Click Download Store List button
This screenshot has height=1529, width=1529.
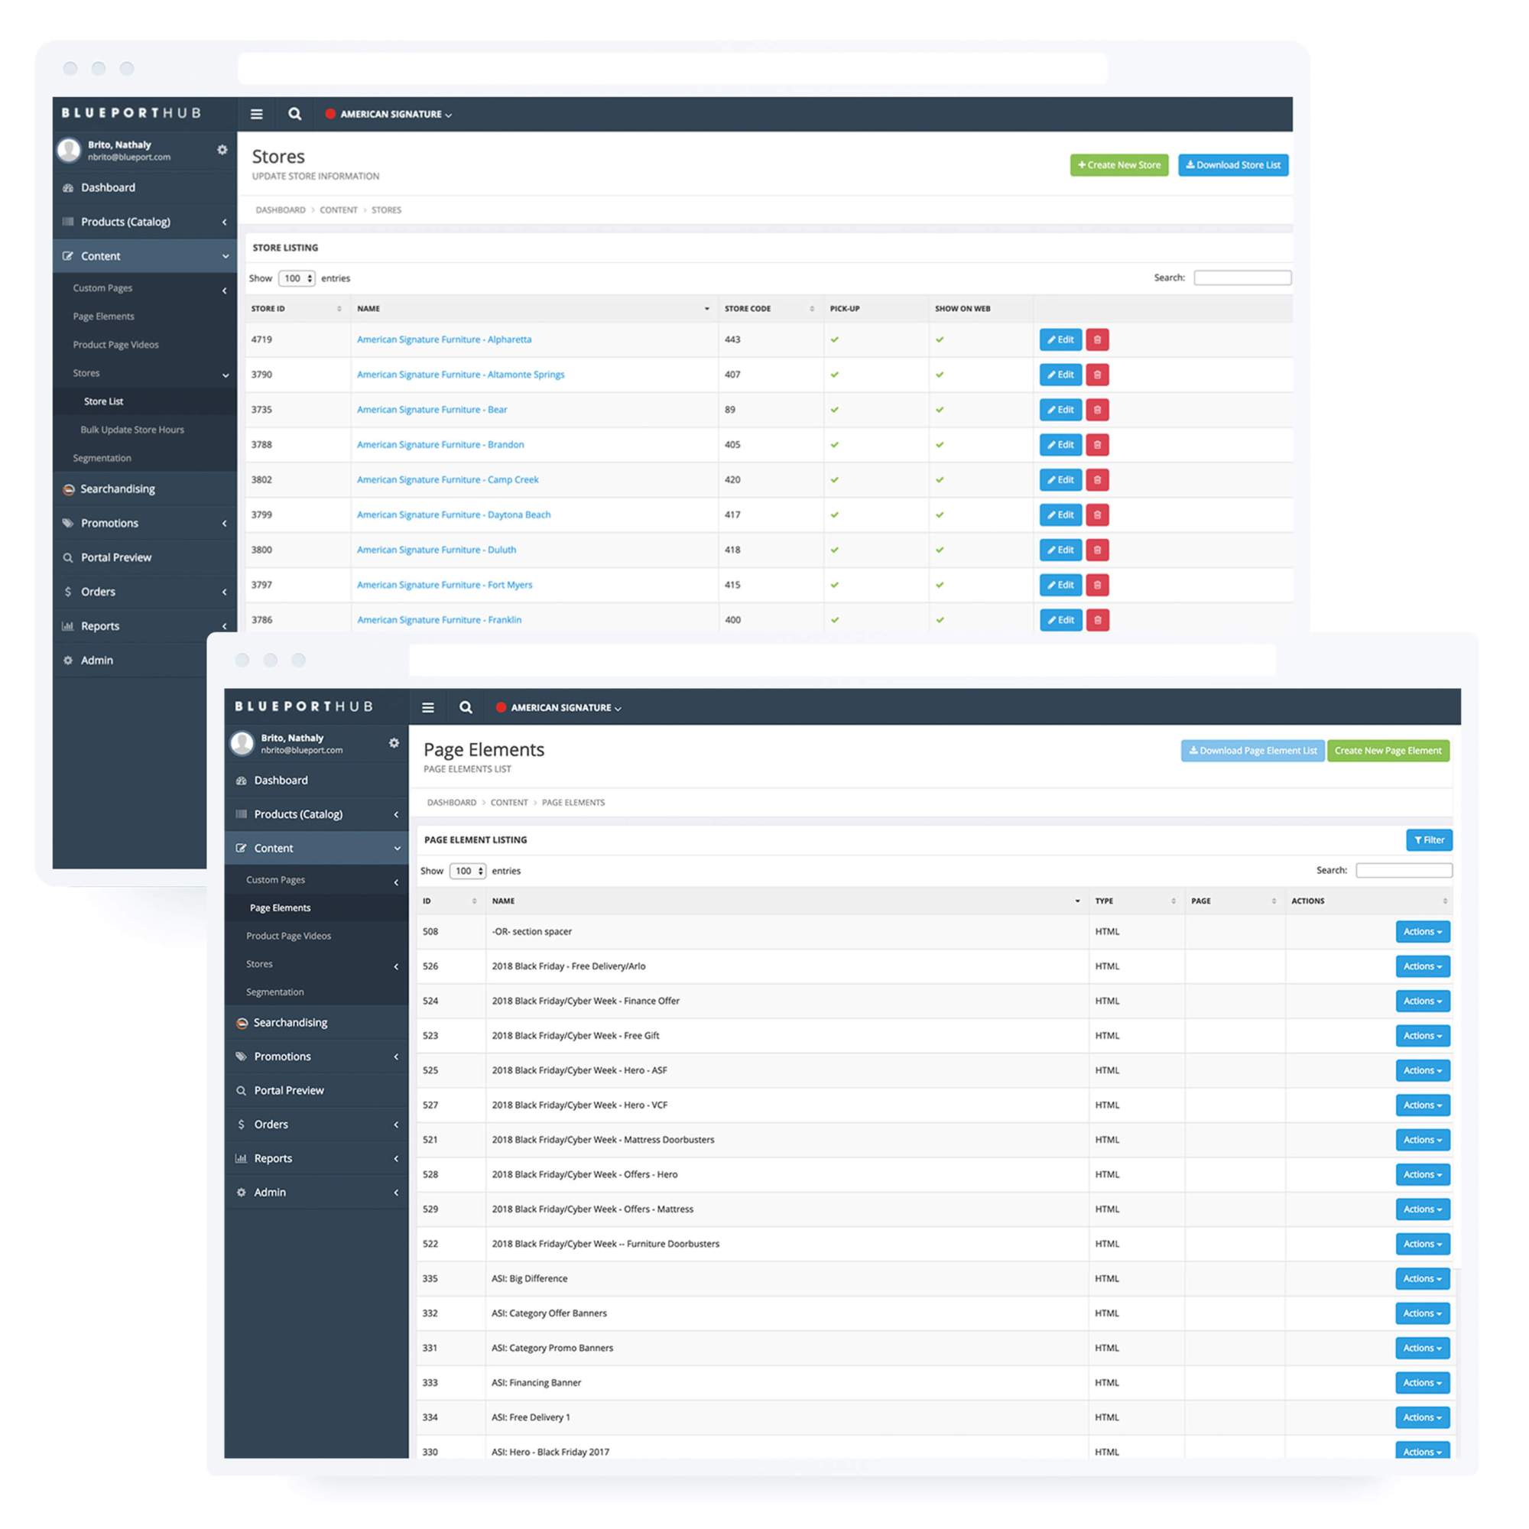1233,164
